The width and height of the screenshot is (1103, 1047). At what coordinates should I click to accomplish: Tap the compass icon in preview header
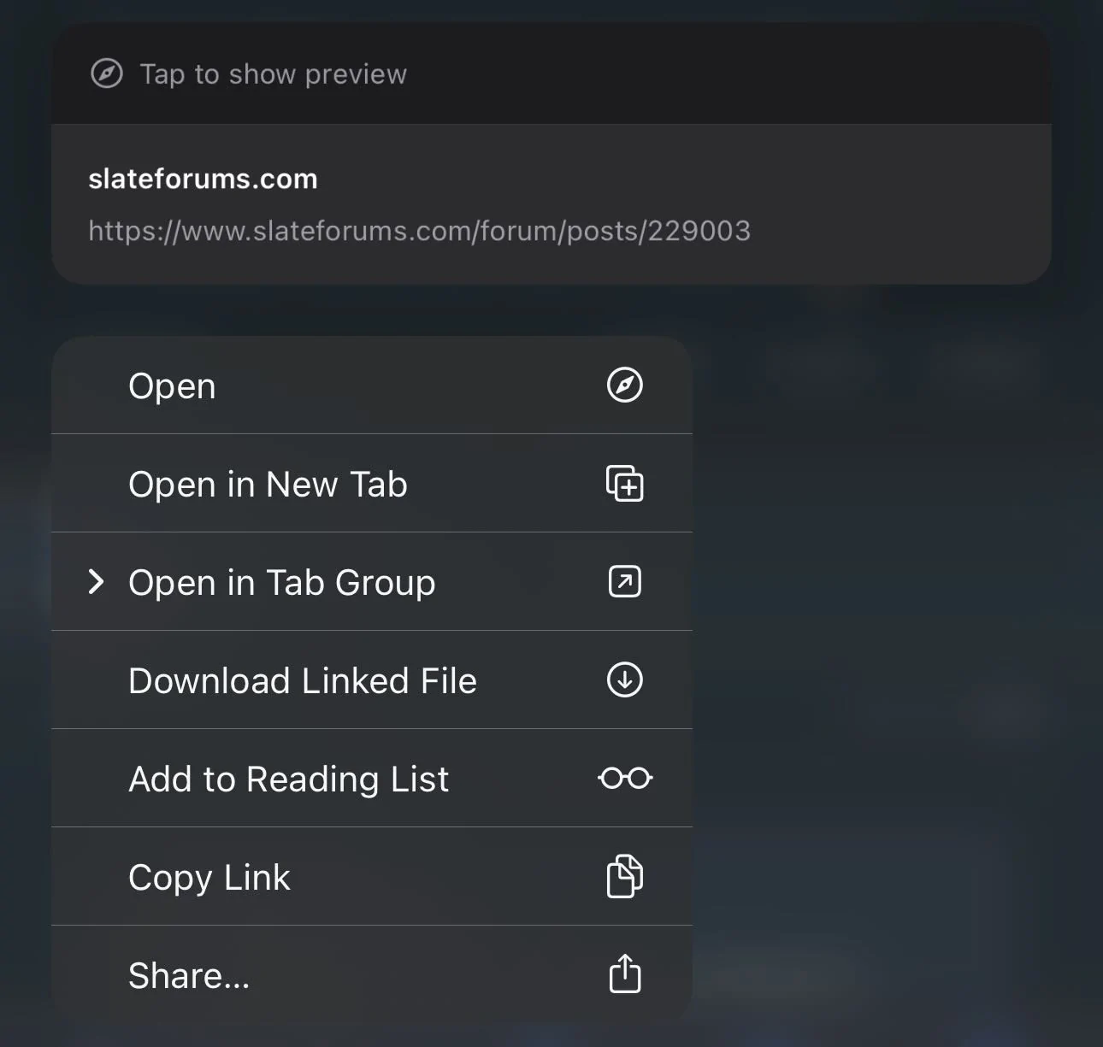[x=107, y=74]
